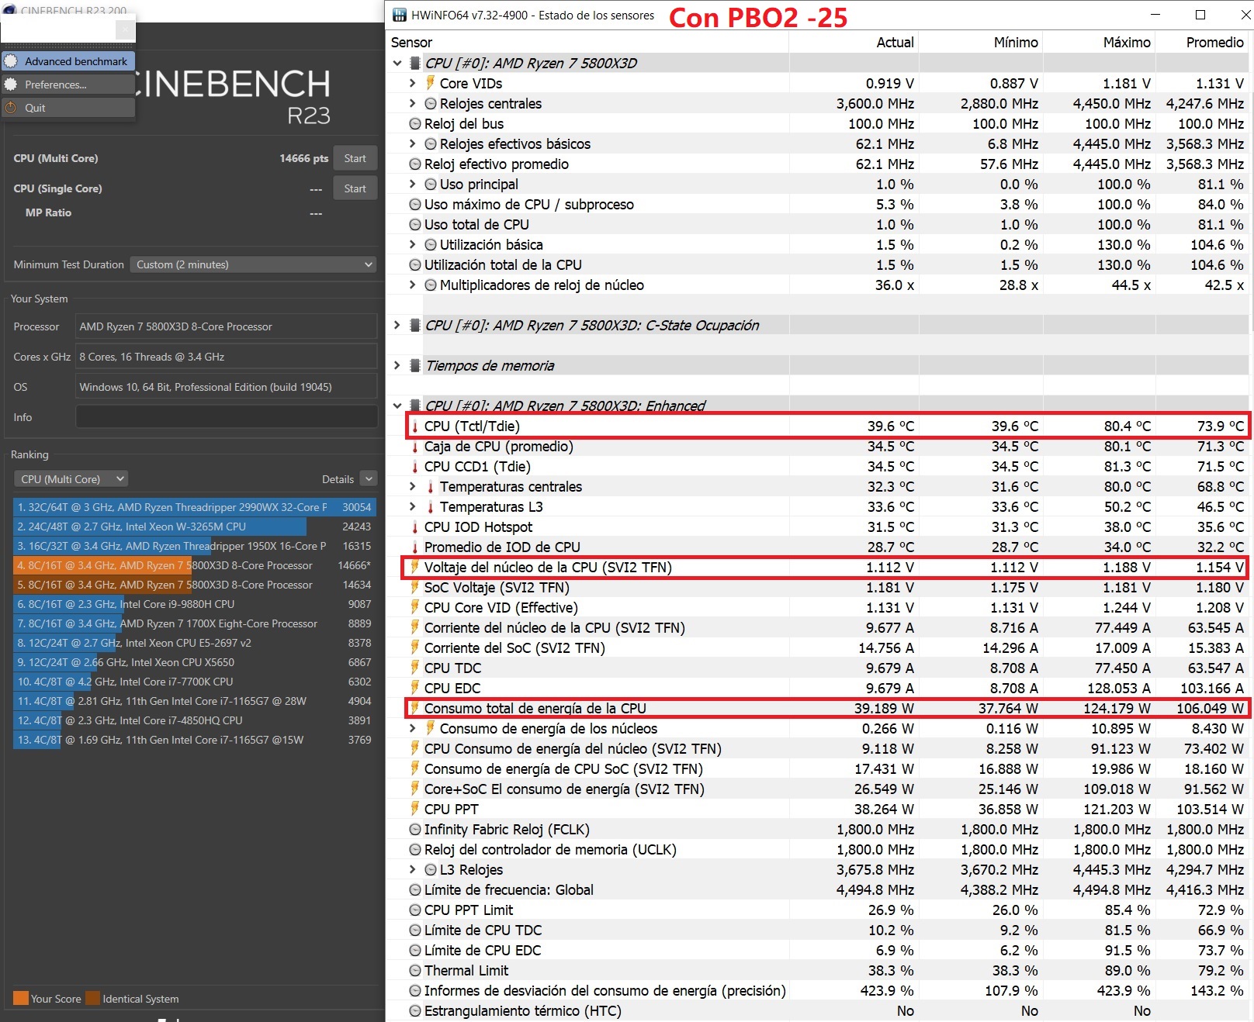This screenshot has width=1254, height=1022.
Task: Click the lightning icon for CPU PPT
Action: tap(415, 809)
